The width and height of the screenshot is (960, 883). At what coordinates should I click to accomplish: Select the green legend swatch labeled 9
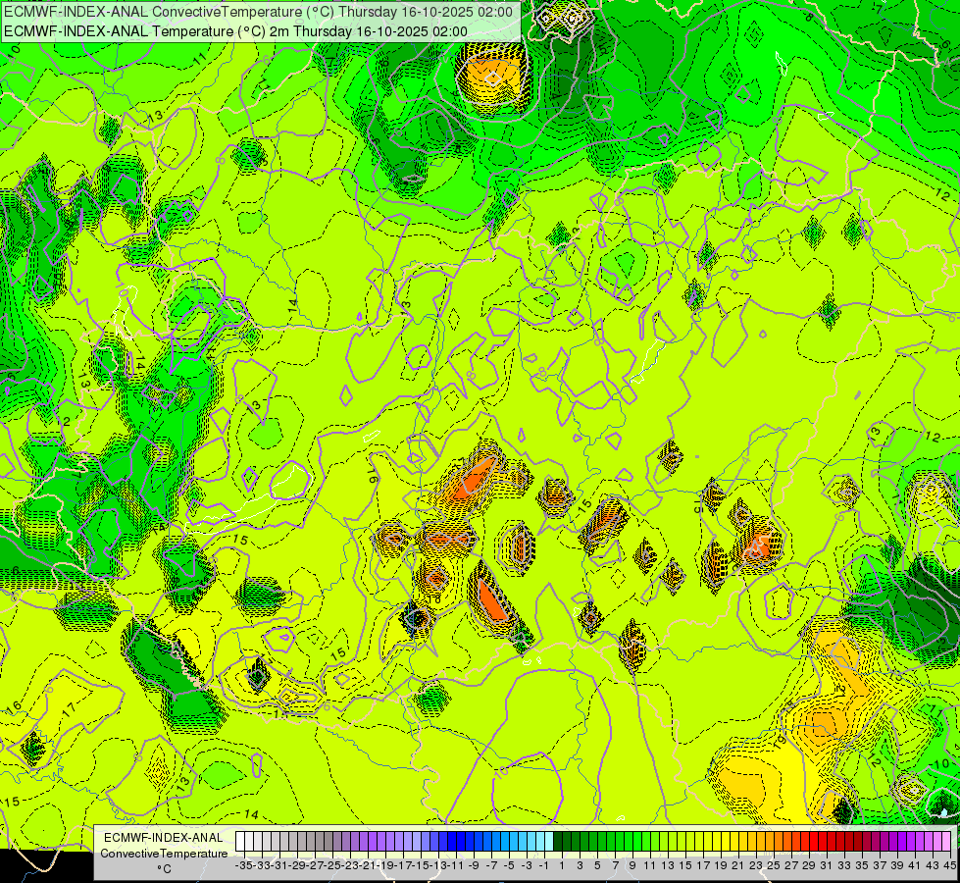[629, 841]
